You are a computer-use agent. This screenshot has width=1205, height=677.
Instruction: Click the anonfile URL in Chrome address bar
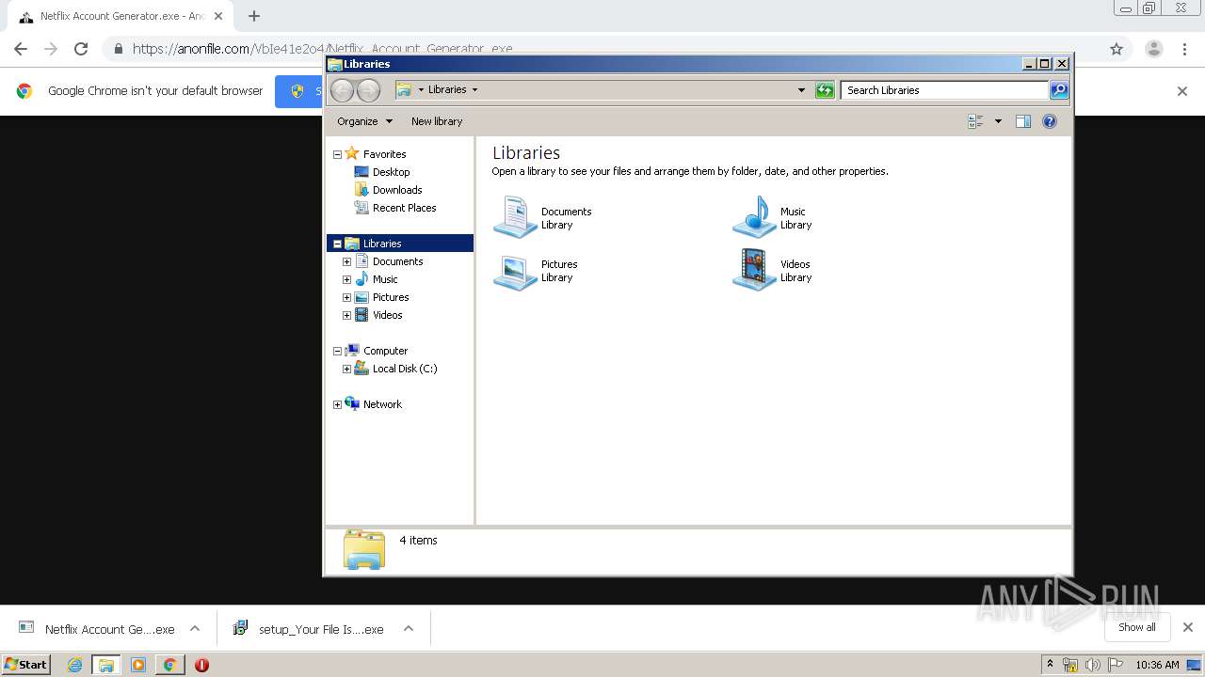323,49
